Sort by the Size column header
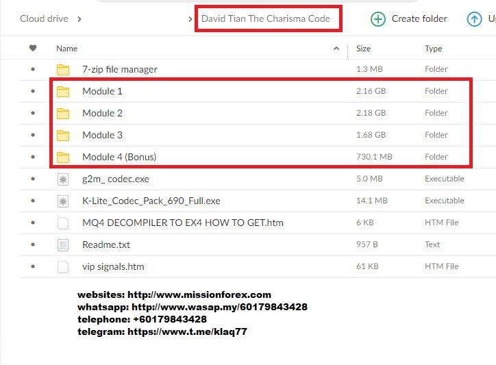Screen dimensions: 496x365 363,49
